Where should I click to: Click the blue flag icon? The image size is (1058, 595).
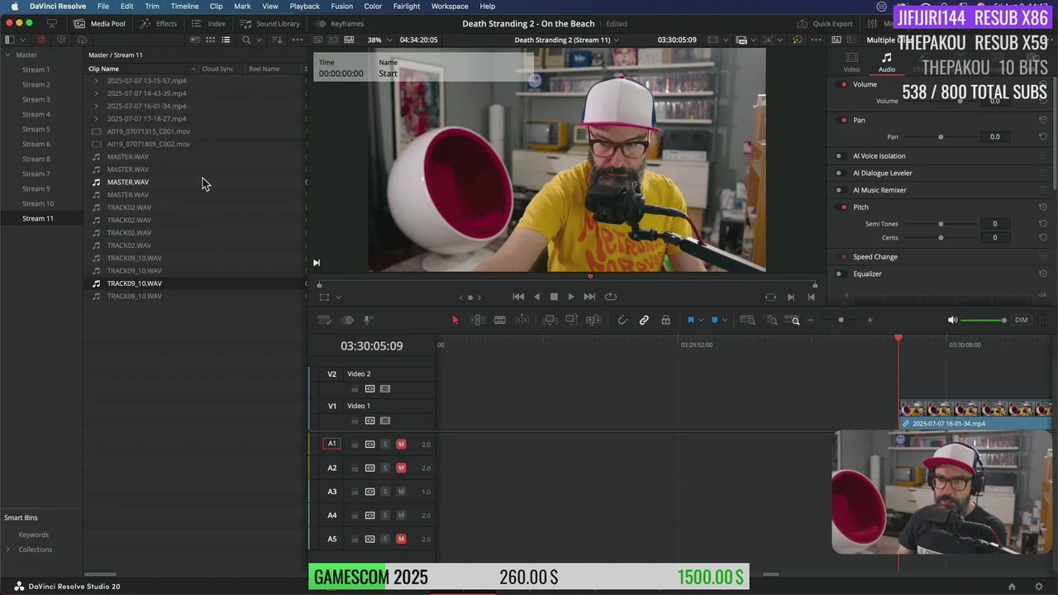(x=691, y=320)
